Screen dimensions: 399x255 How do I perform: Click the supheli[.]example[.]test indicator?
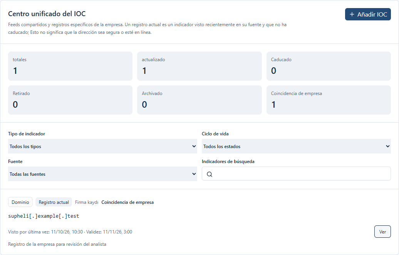click(44, 216)
